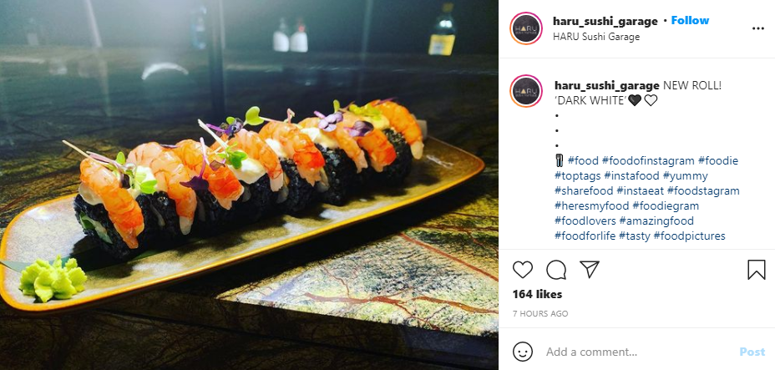Share post using the paper plane icon

(x=589, y=269)
